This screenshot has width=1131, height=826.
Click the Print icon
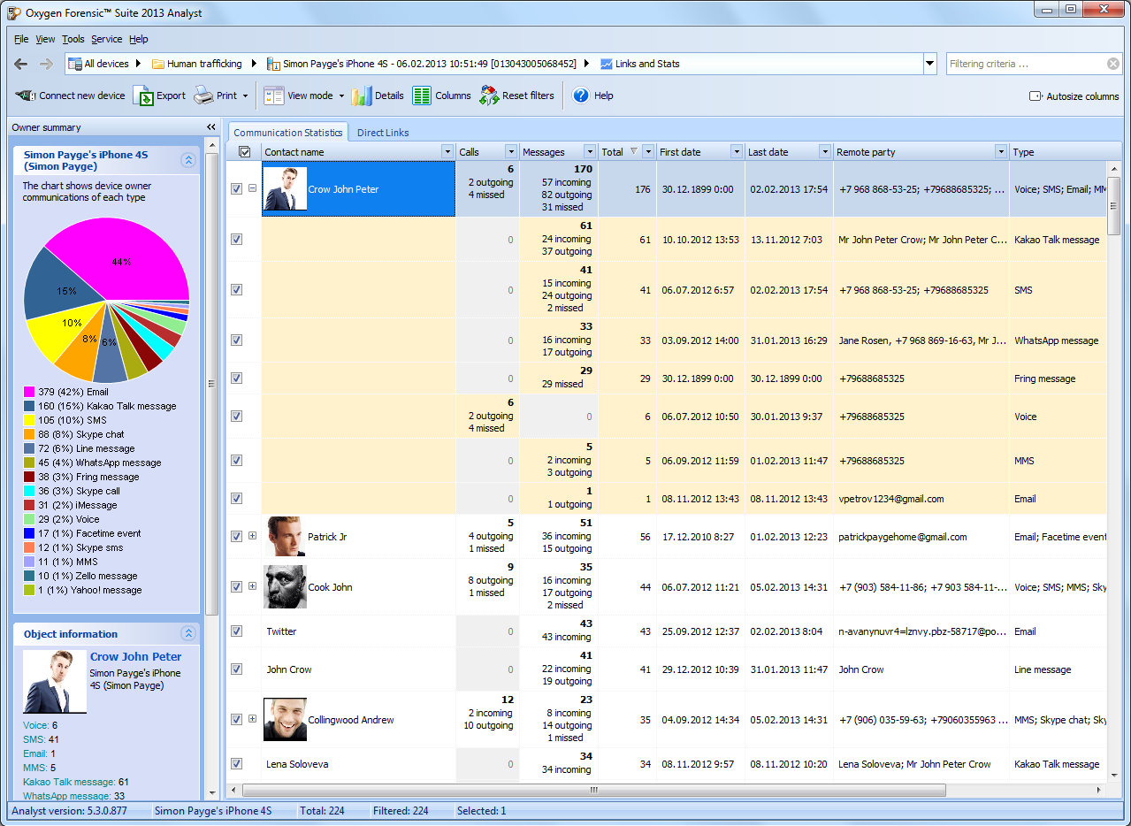pos(203,96)
